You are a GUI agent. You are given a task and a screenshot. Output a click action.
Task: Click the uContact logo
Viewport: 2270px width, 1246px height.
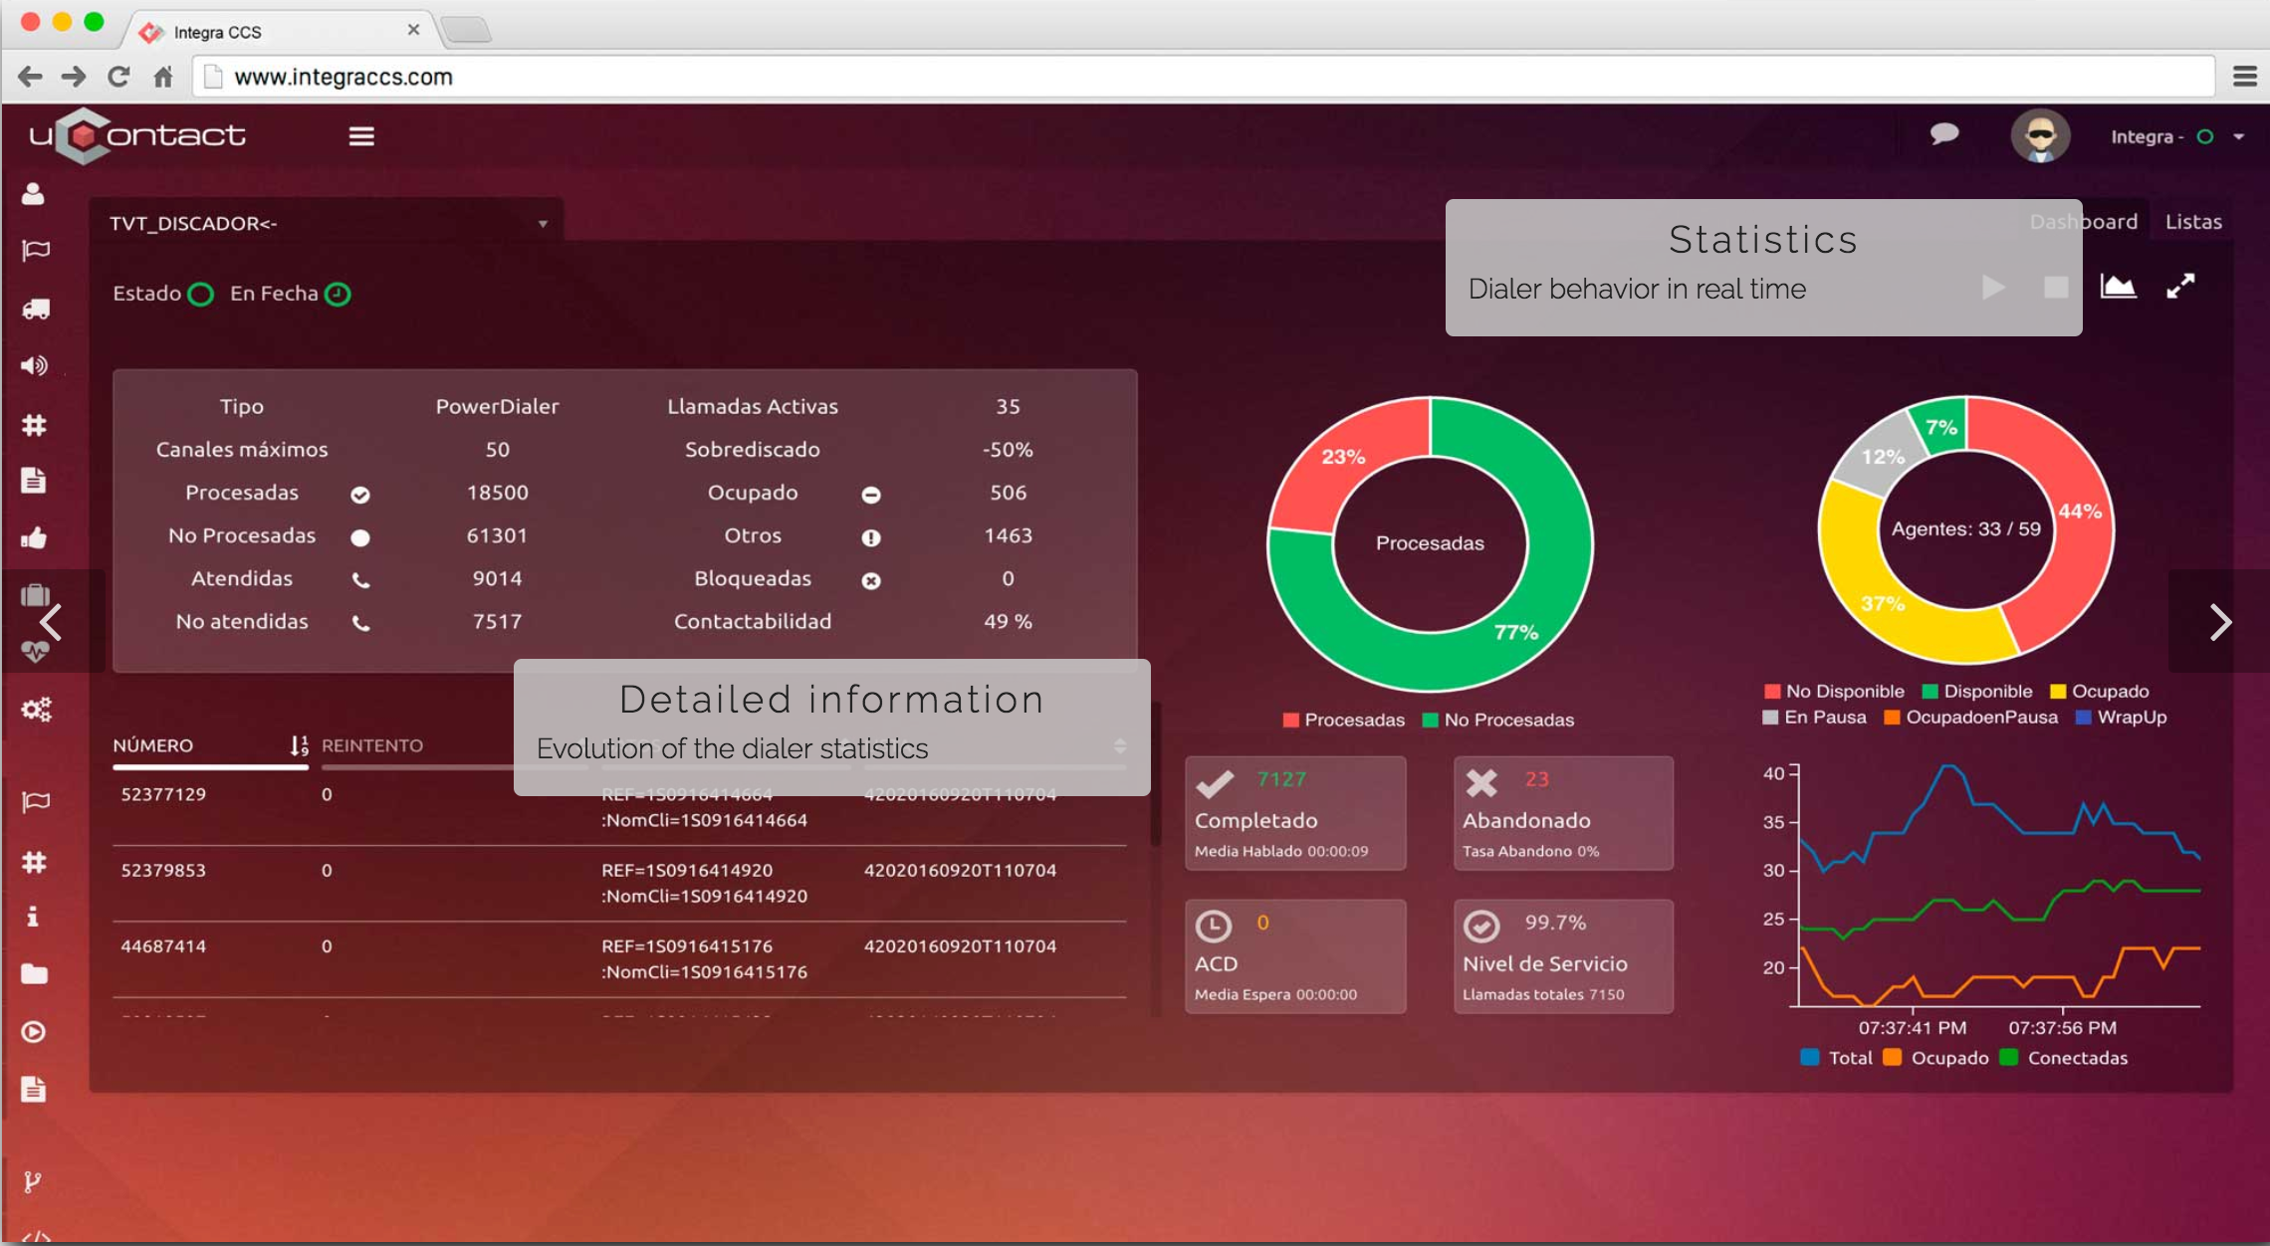point(137,135)
